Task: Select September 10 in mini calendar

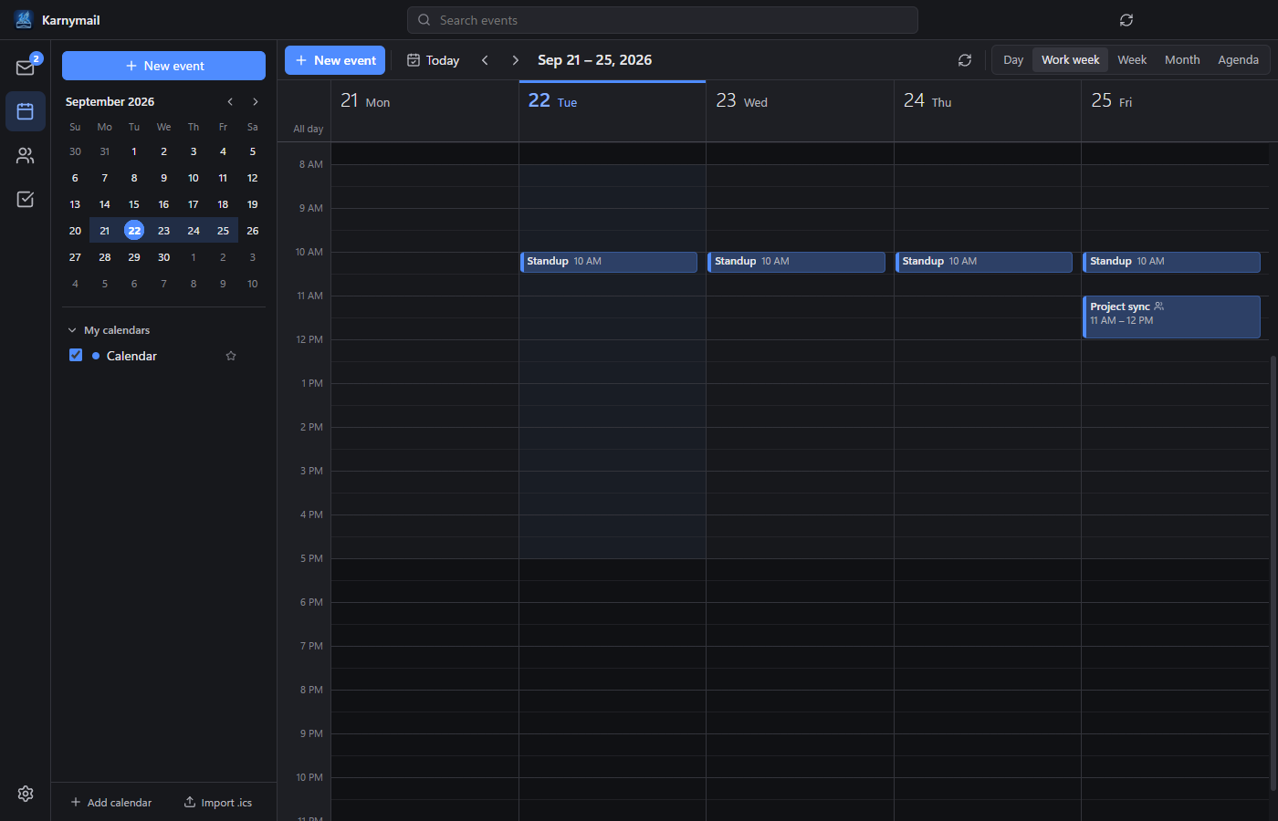Action: tap(194, 178)
